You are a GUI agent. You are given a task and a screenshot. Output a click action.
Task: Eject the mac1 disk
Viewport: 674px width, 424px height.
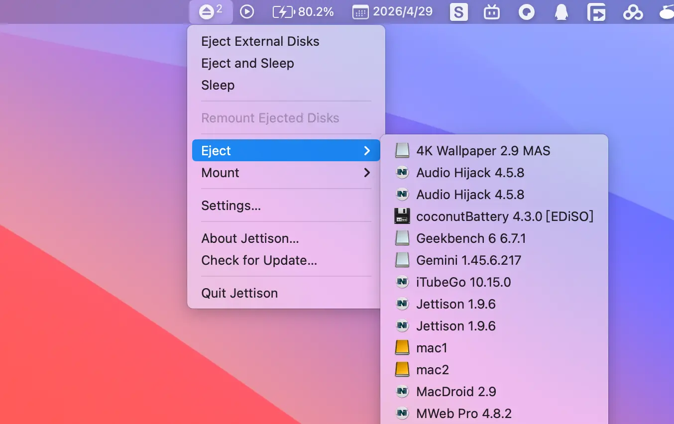pos(494,348)
